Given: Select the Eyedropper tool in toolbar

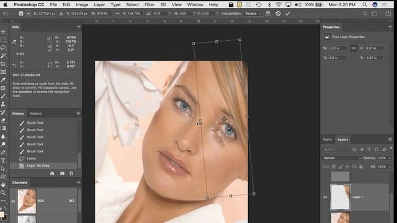Looking at the screenshot, I should [3, 80].
